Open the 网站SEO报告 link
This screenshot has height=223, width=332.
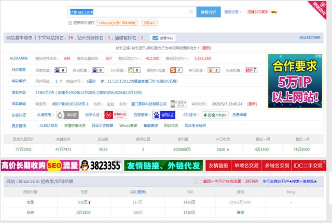tap(310, 38)
